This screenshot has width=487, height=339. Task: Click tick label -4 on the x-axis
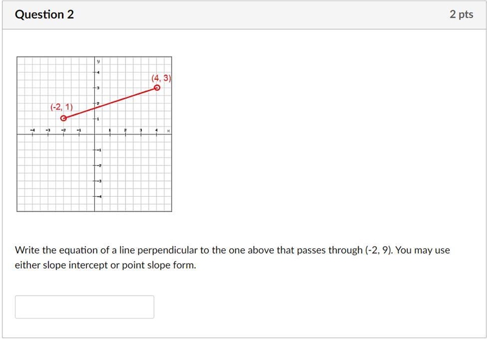coord(32,130)
